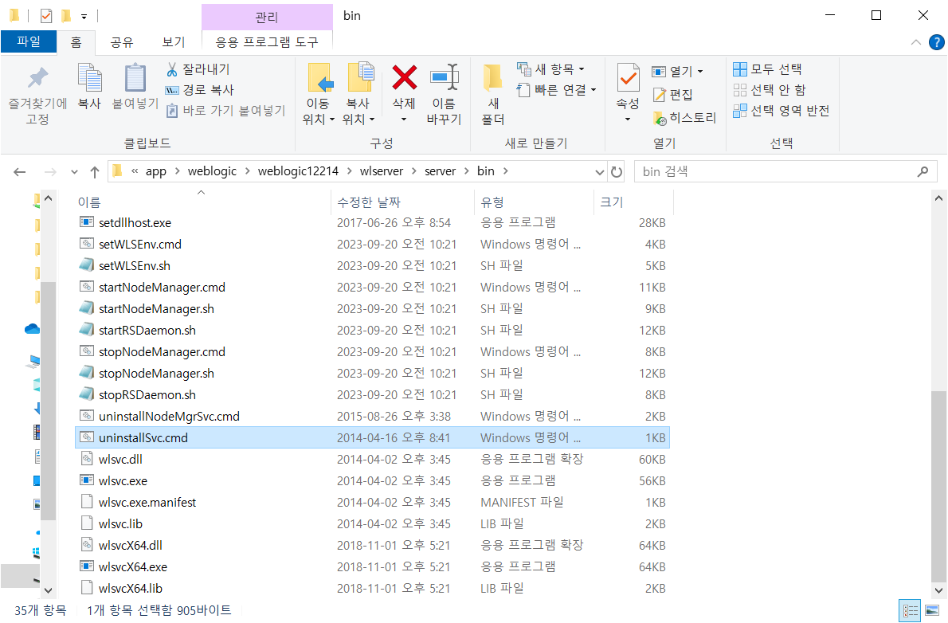The width and height of the screenshot is (948, 623).
Task: Open Quick Access Toolbar customize dropdown
Action: [84, 16]
